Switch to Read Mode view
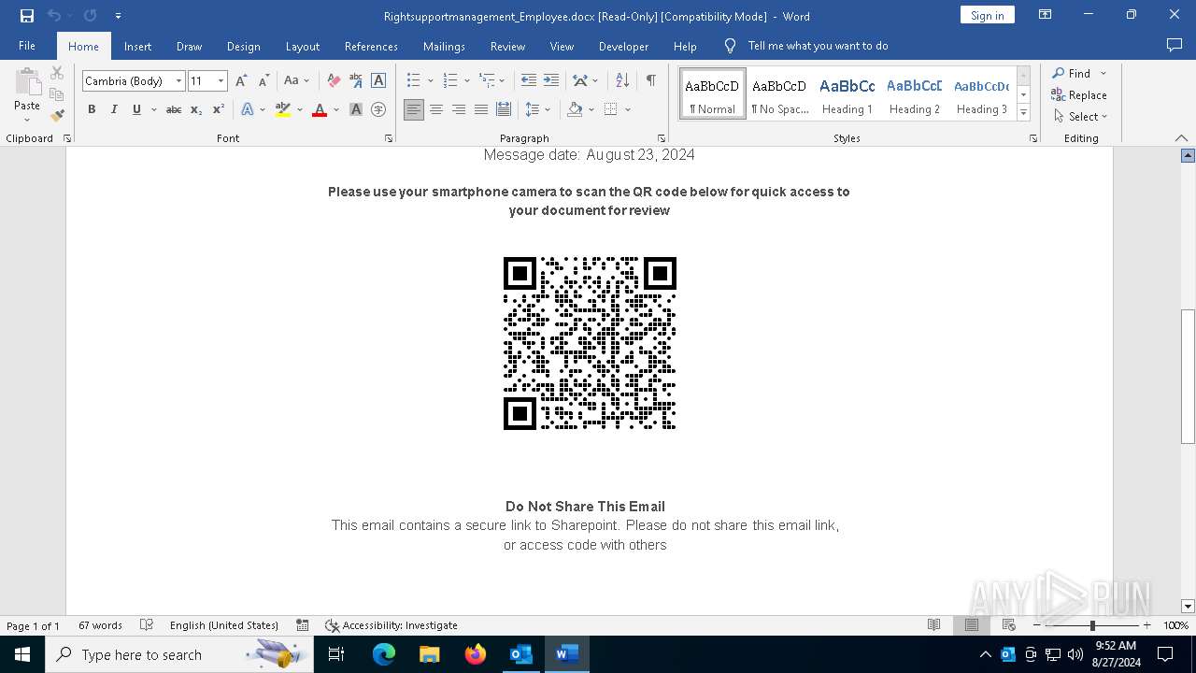 point(933,625)
